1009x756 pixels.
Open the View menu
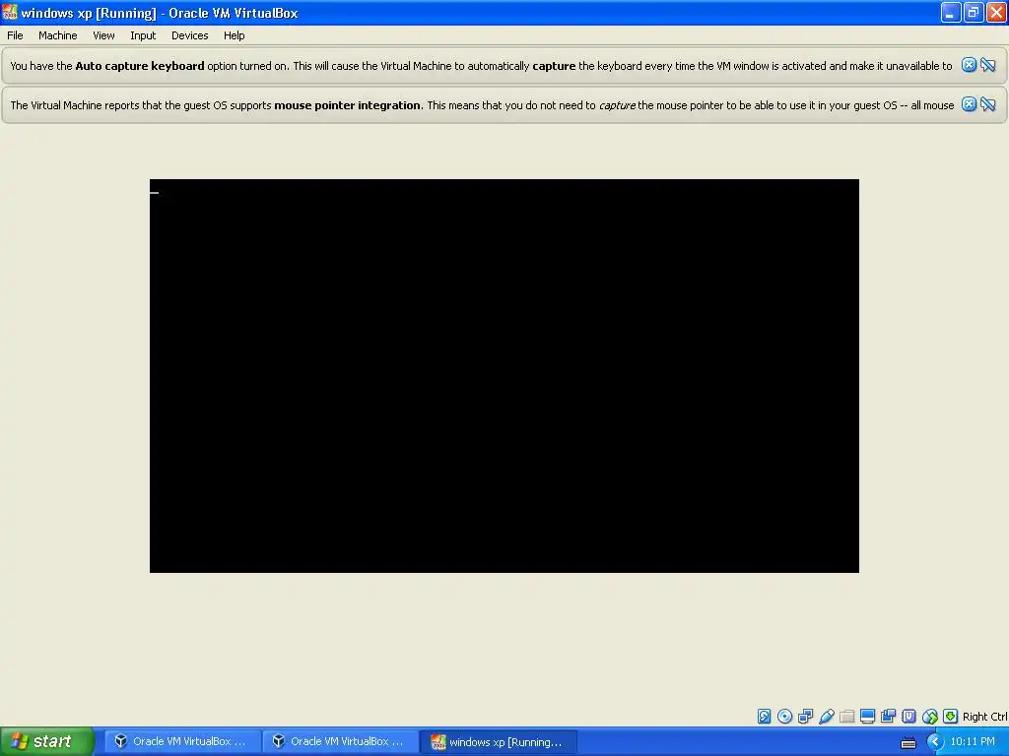[103, 35]
